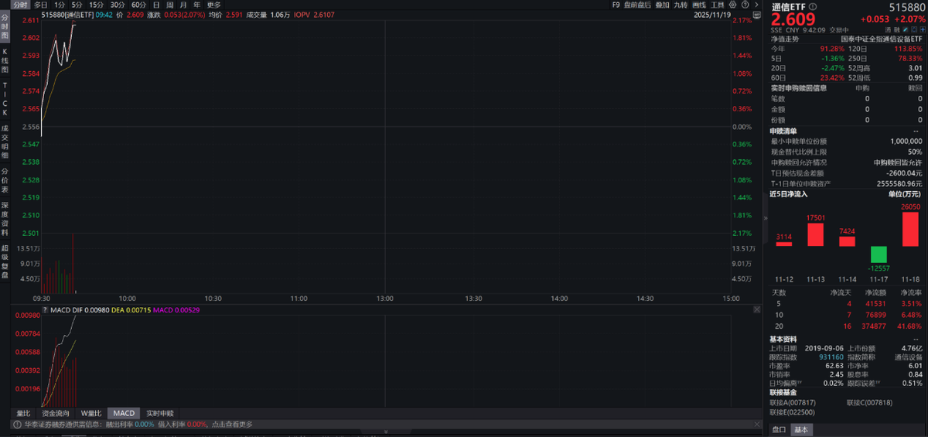
Task: Switch to the 多日 chart period
Action: pos(40,5)
